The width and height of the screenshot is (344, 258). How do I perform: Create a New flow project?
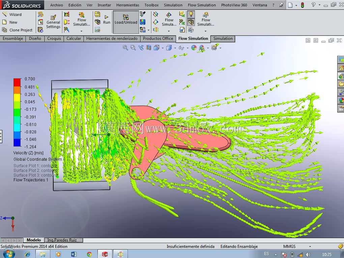10,22
